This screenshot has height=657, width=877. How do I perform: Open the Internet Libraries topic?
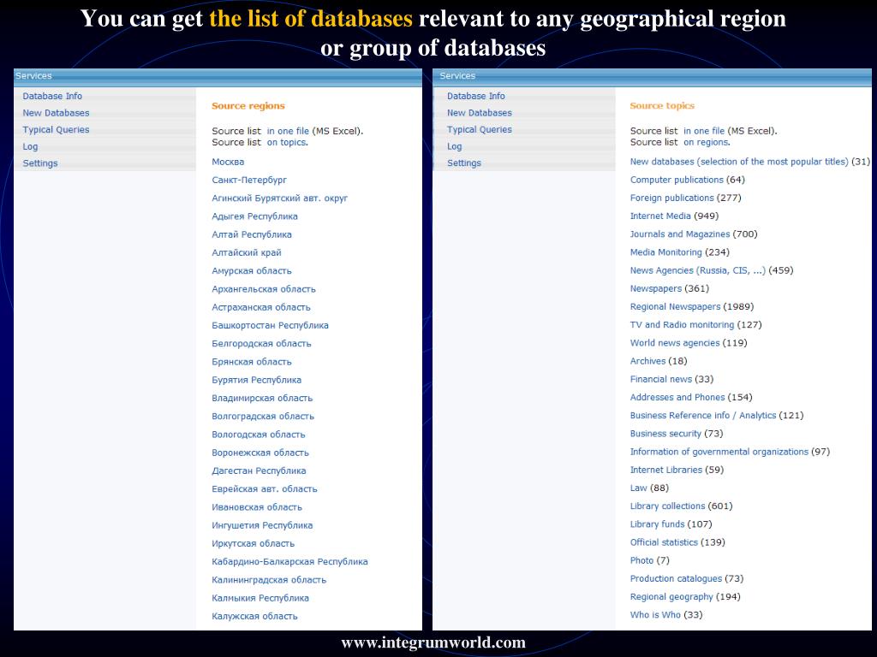pos(665,470)
